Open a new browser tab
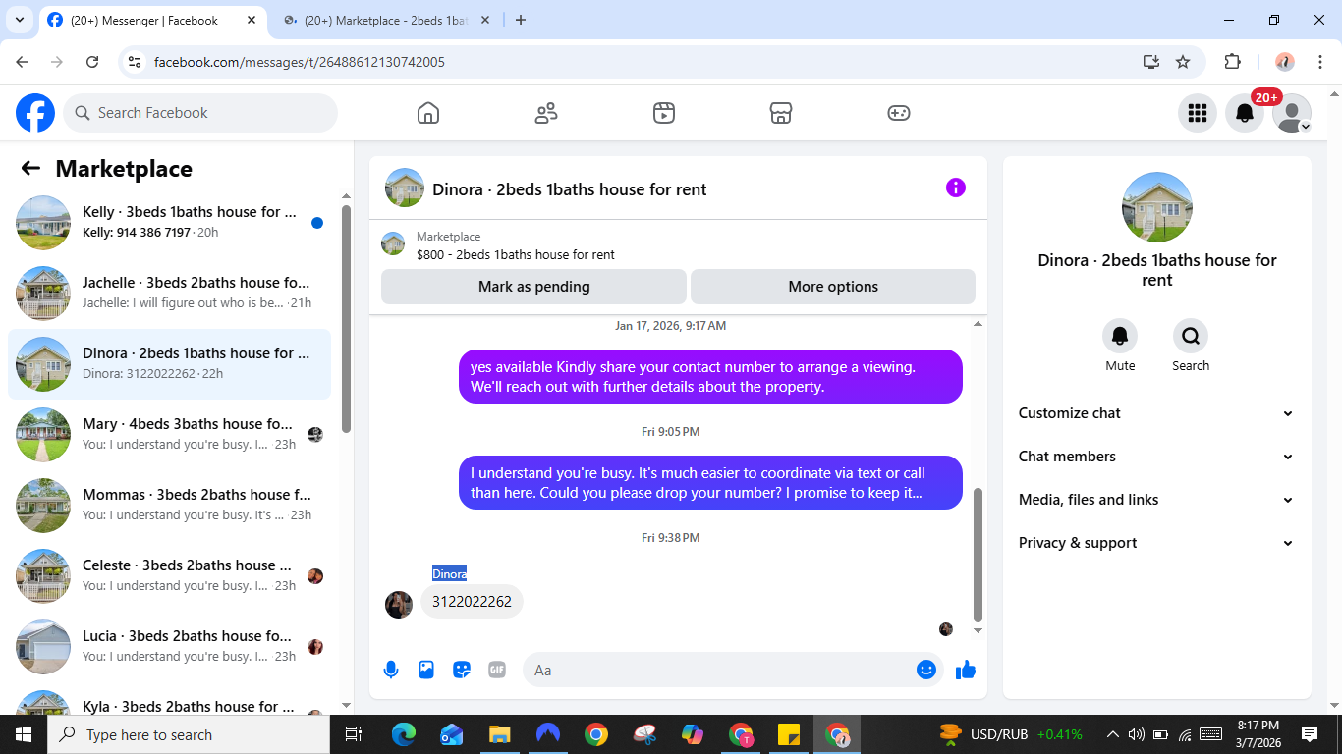The height and width of the screenshot is (754, 1342). 521,20
